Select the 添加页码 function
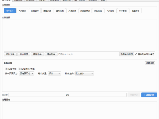Viewport: 159px width, 119px height. 98,11
